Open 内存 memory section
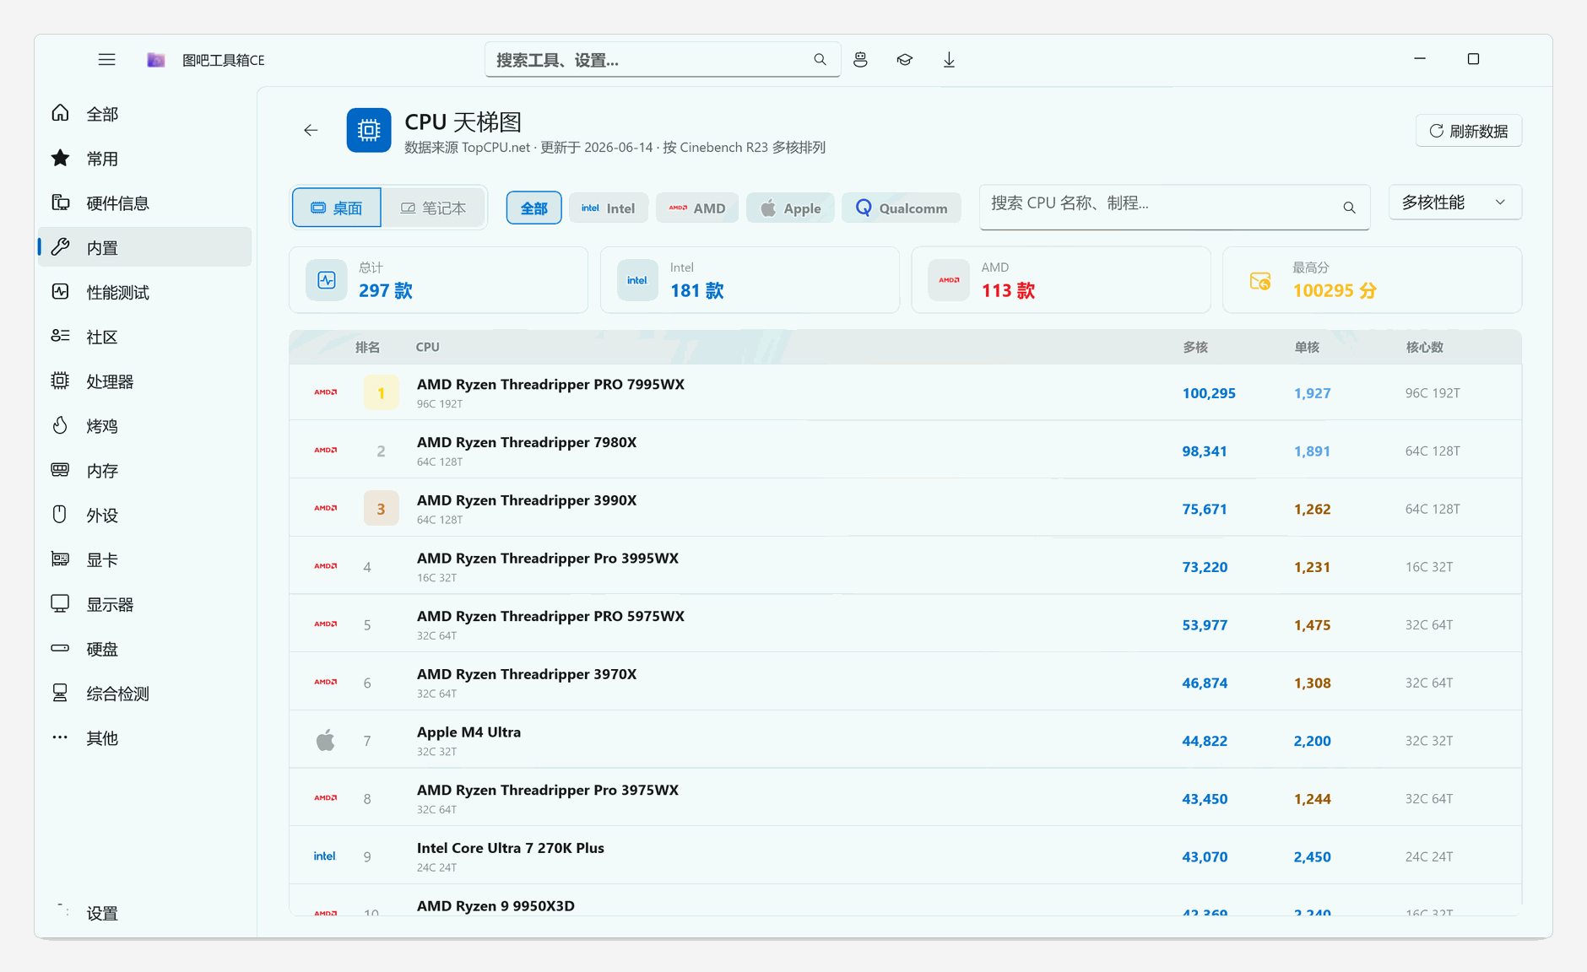This screenshot has height=972, width=1587. pos(144,471)
